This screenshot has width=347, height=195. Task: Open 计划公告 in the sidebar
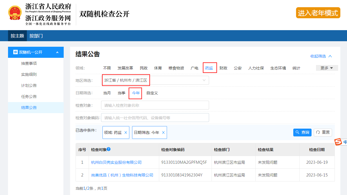point(29,85)
